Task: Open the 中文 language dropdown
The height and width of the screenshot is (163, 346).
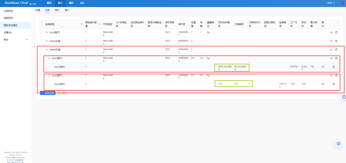Action: click(x=331, y=3)
